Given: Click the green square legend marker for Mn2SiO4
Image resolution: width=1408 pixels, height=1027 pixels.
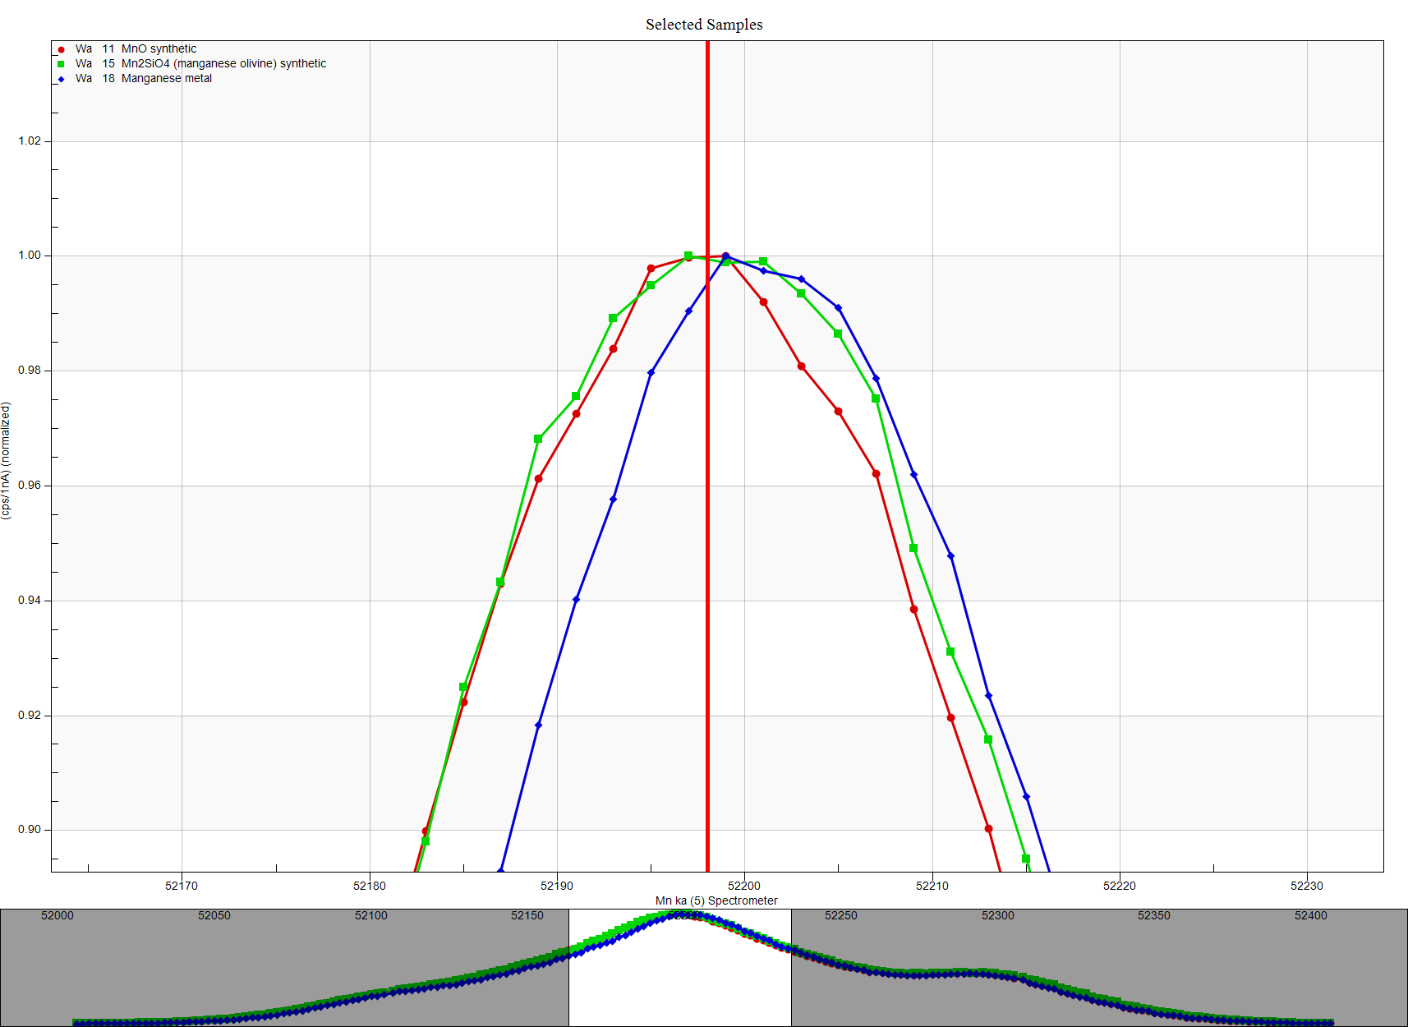Looking at the screenshot, I should tap(61, 64).
